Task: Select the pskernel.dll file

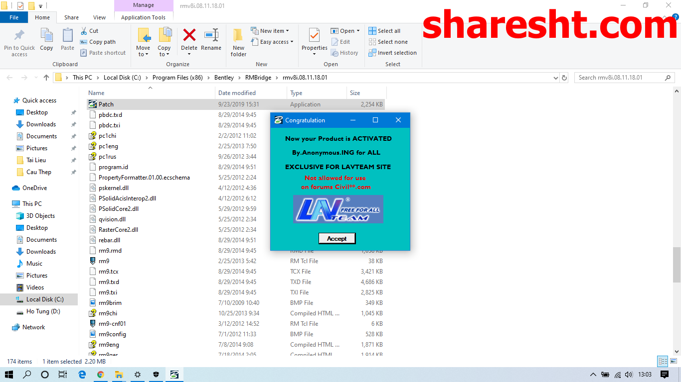Action: tap(235, 188)
